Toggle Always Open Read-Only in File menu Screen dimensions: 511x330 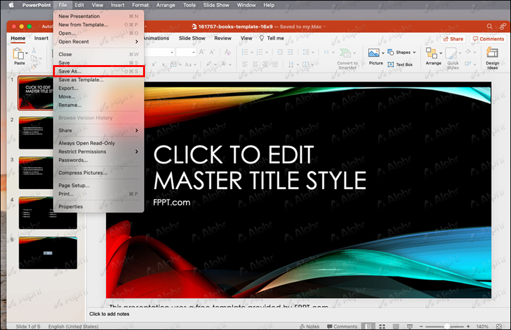[87, 143]
